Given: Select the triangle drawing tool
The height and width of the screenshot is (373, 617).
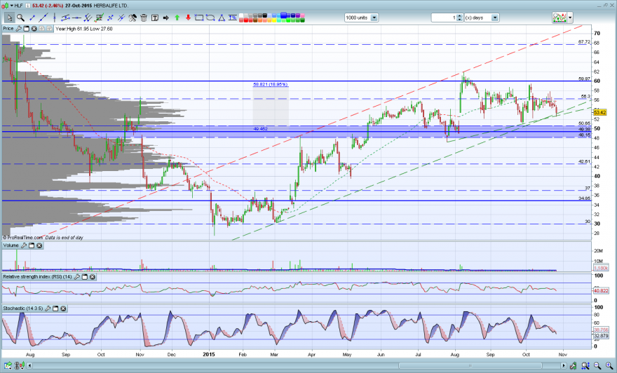Looking at the screenshot, I should pos(222,18).
